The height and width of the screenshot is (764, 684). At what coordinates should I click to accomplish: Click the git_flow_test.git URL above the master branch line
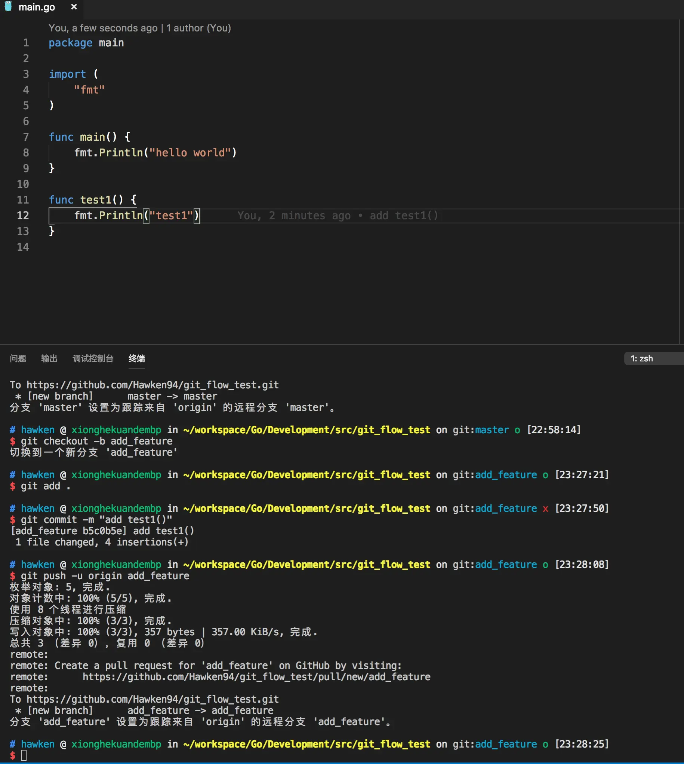pyautogui.click(x=152, y=385)
